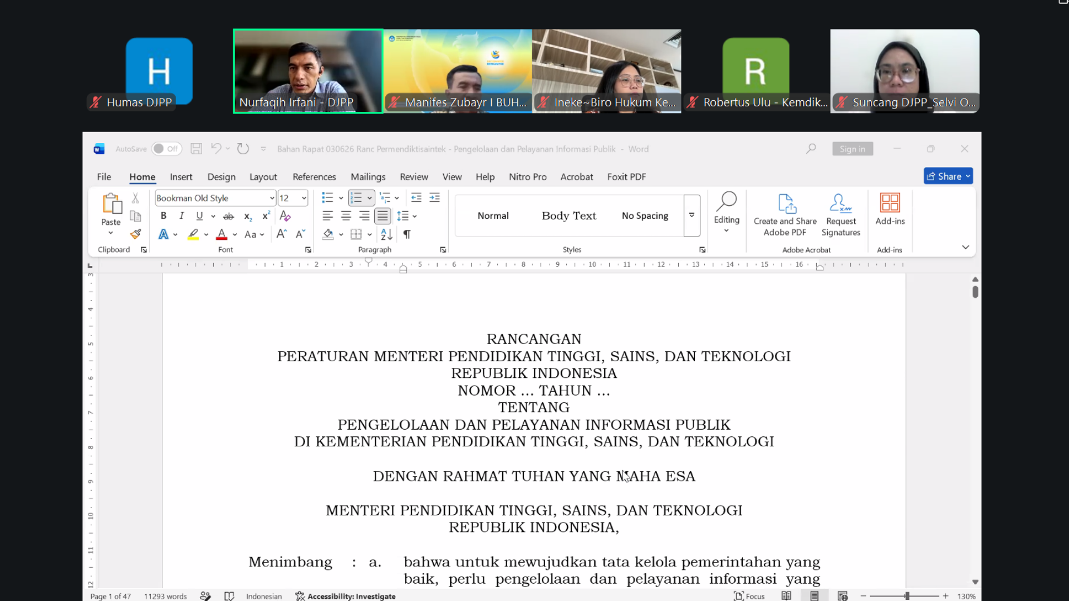This screenshot has height=601, width=1069.
Task: Click the Save icon in title bar
Action: tap(196, 149)
